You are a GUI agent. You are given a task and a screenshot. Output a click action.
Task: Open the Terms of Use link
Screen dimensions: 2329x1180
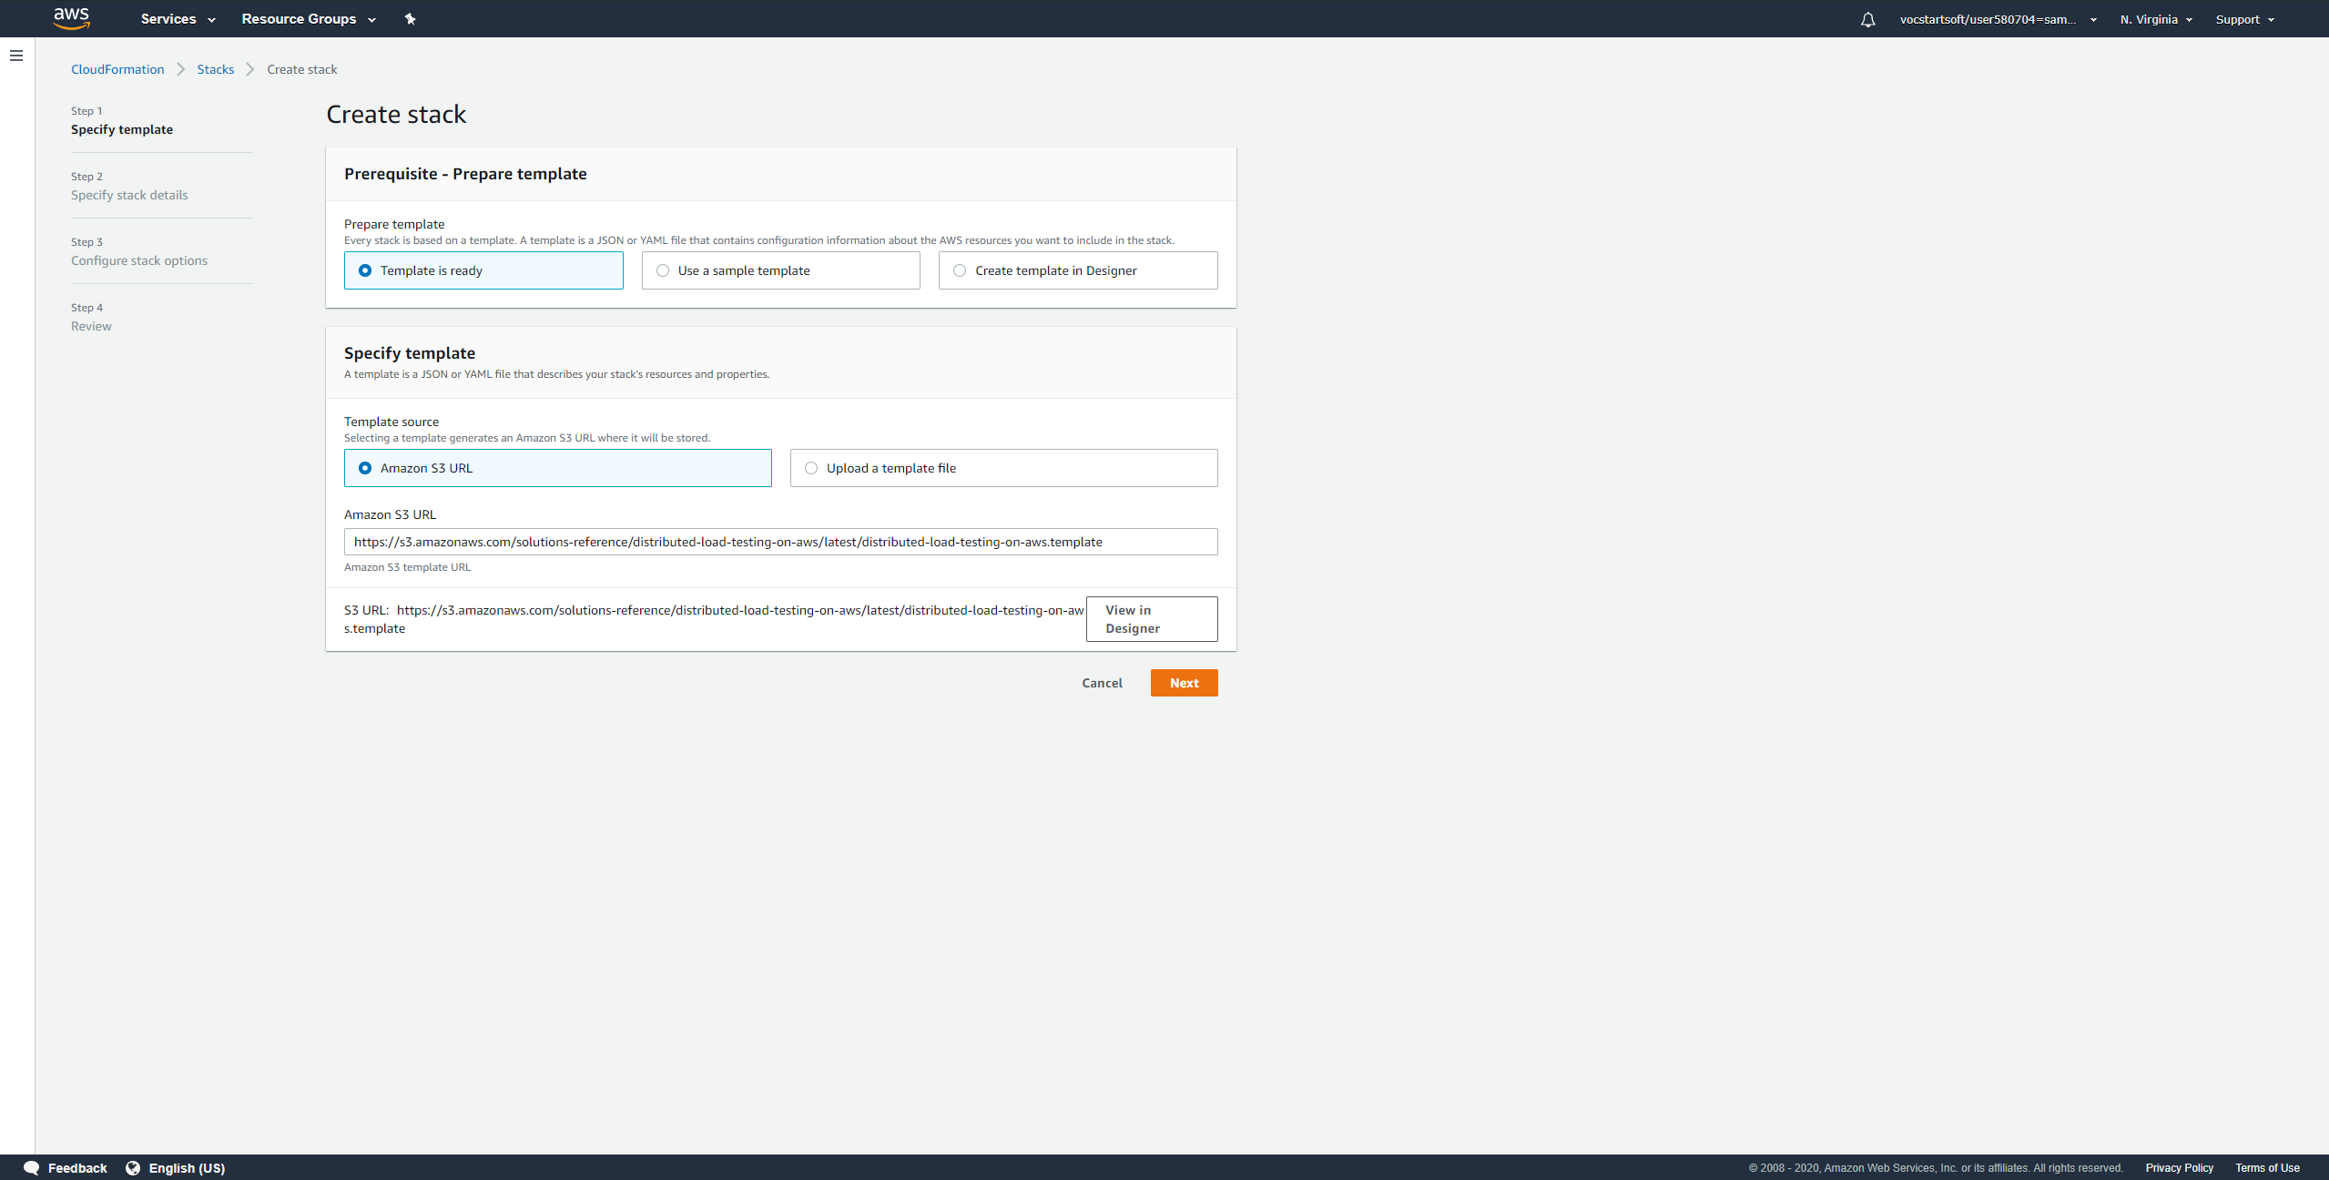coord(2267,1168)
